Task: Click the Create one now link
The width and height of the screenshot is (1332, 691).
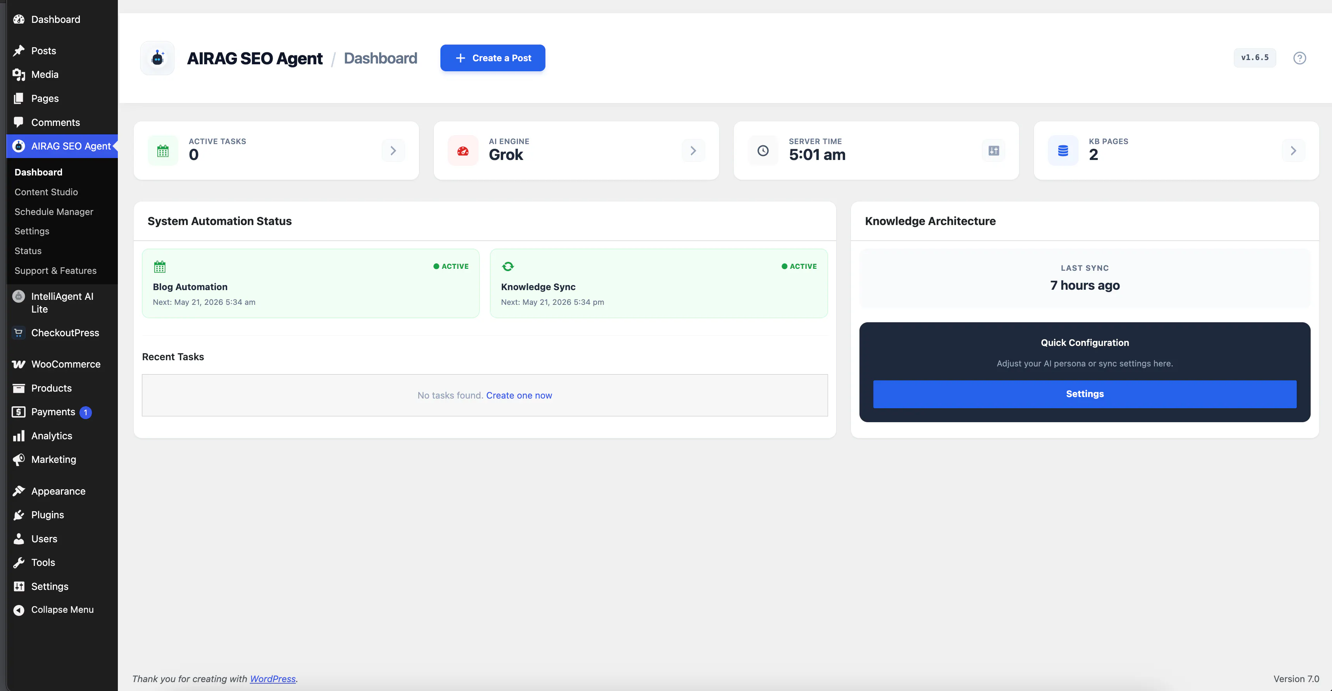Action: coord(519,395)
